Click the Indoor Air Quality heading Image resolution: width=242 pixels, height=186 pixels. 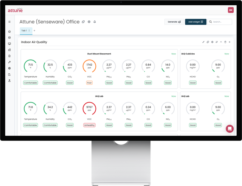34,42
